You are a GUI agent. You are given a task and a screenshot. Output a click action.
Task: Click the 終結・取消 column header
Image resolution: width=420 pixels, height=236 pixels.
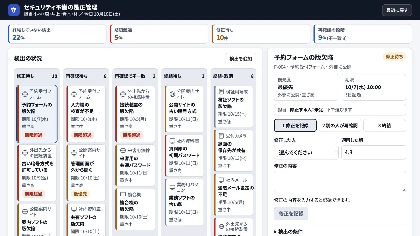click(x=233, y=76)
